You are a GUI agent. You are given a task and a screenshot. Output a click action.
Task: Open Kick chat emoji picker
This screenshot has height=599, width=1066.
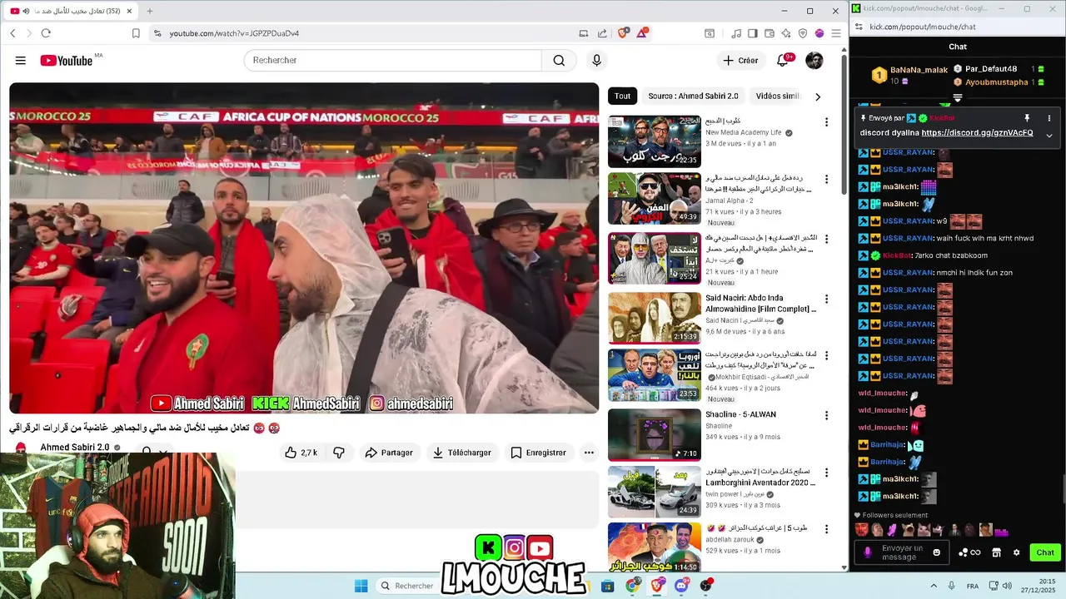pyautogui.click(x=937, y=552)
